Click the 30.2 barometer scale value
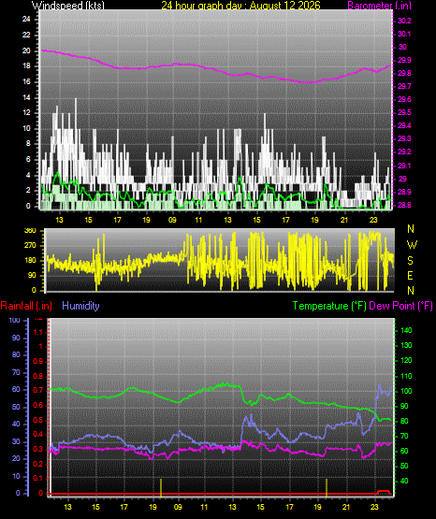 tap(404, 21)
